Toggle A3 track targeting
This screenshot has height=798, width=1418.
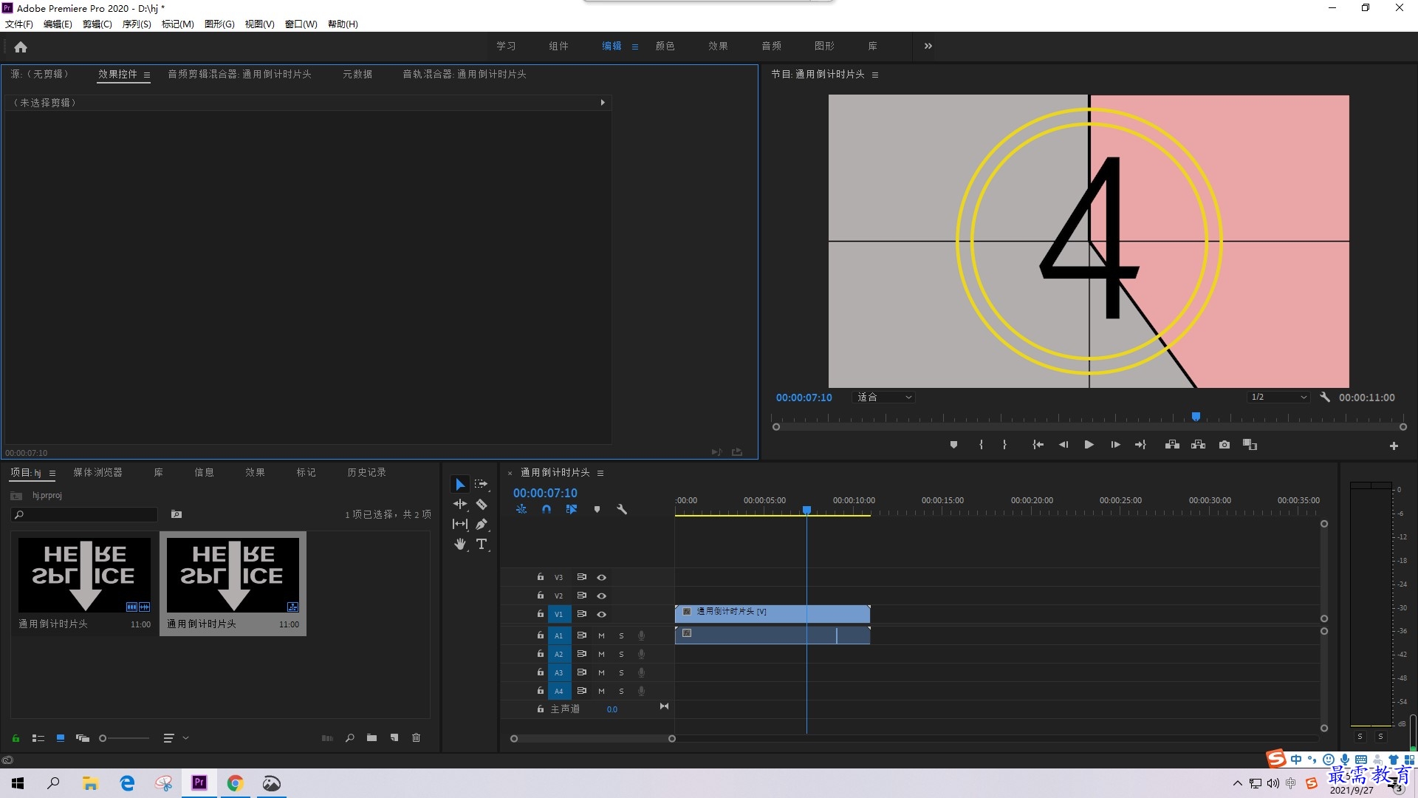pyautogui.click(x=559, y=672)
